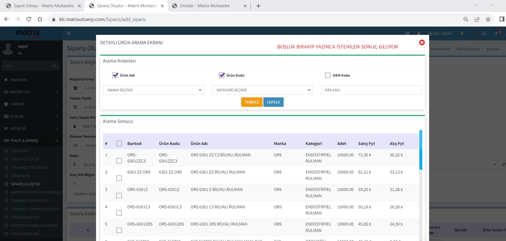Open the MARKA SEÇİNİZ dropdown
The height and width of the screenshot is (241, 506).
(153, 90)
